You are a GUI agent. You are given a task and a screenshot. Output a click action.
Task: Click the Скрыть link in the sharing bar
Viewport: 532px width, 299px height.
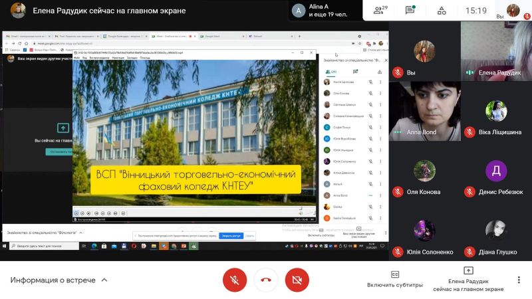[x=249, y=236]
